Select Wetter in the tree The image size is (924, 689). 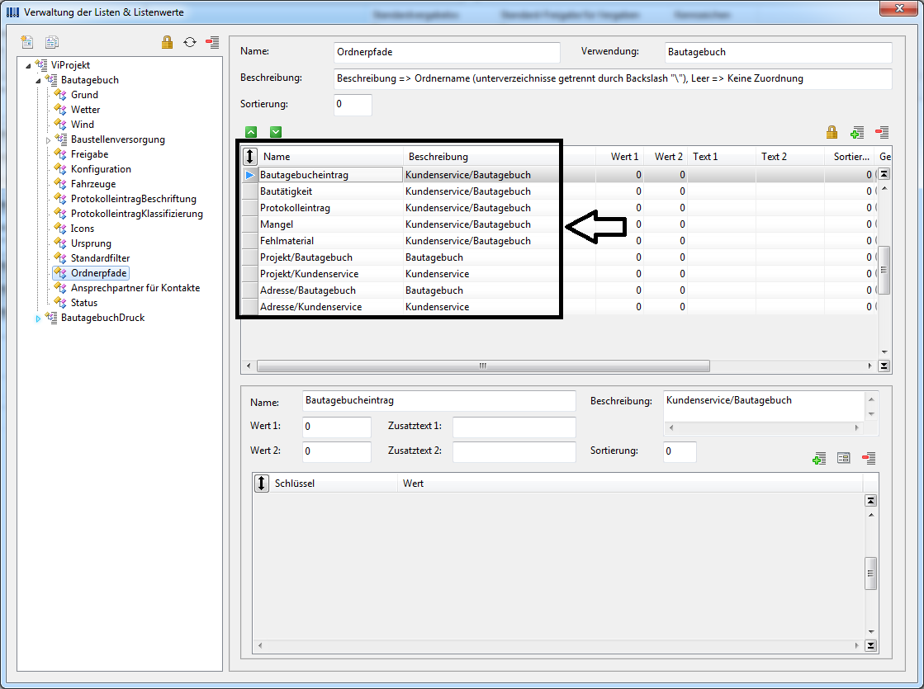point(85,110)
